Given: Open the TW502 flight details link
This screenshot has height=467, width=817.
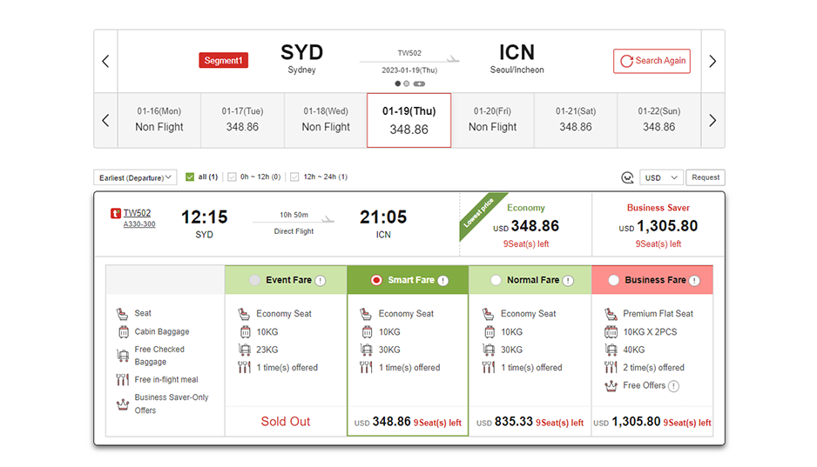Looking at the screenshot, I should click(x=137, y=212).
